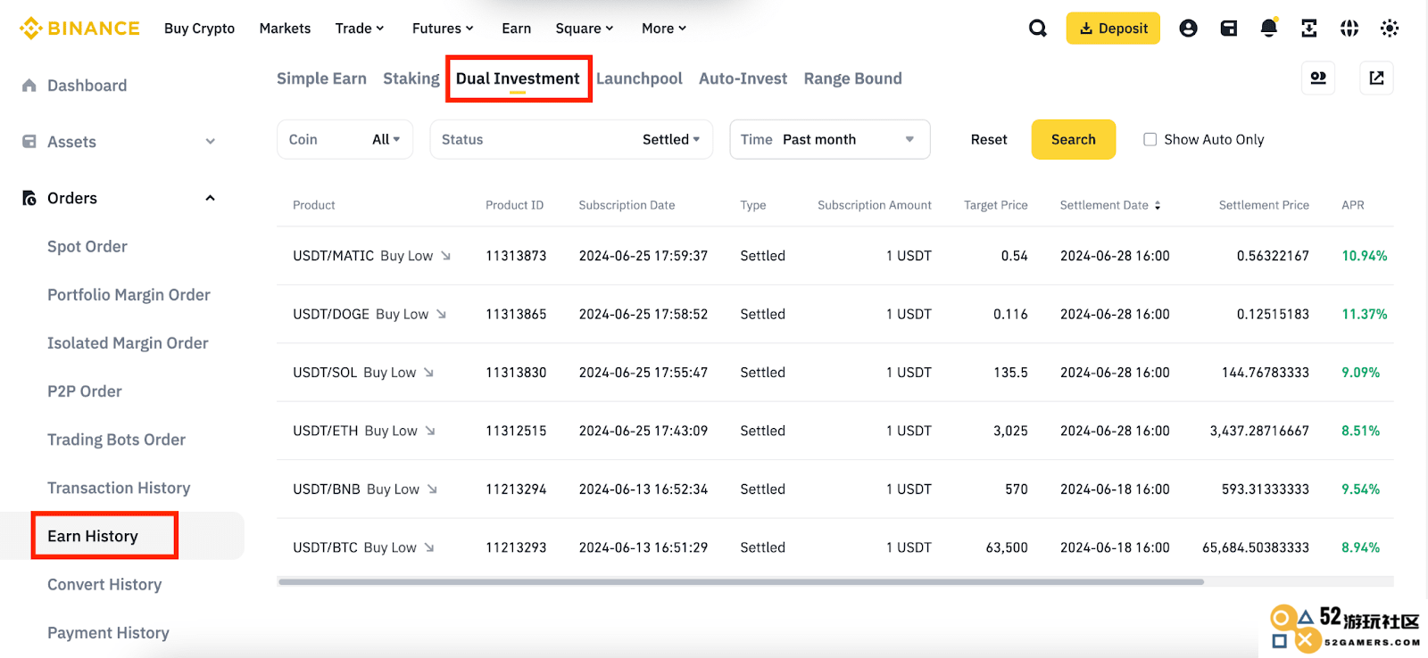Expand the Square menu
This screenshot has height=658, width=1428.
pyautogui.click(x=585, y=29)
